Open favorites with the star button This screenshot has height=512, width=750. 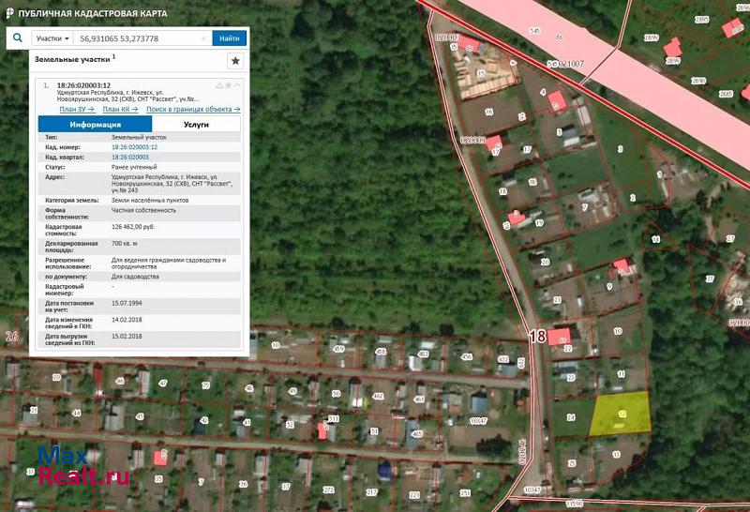click(235, 60)
